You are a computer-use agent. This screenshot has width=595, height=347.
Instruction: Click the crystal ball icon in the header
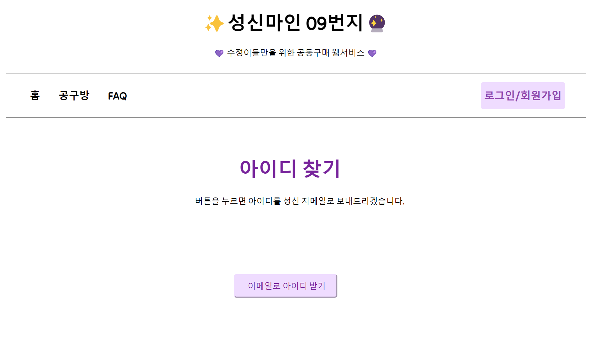(377, 23)
